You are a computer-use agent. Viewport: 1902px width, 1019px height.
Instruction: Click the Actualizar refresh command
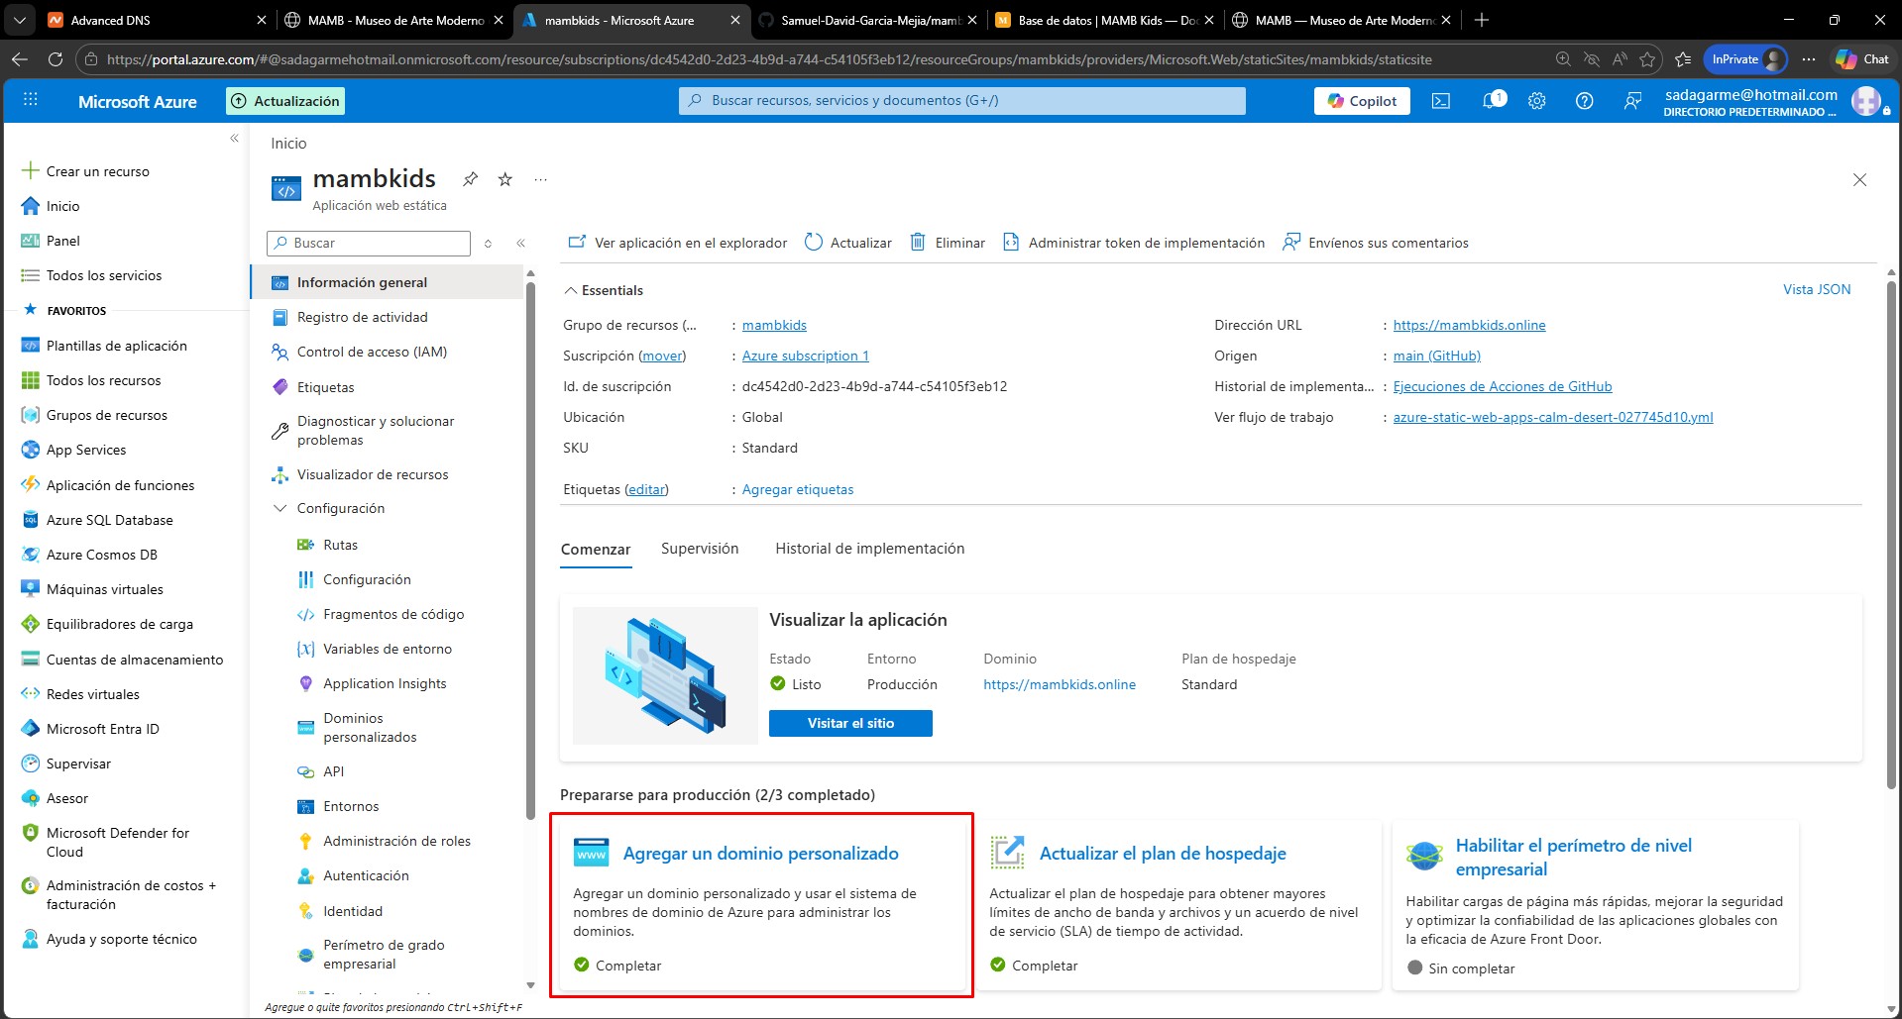point(847,243)
